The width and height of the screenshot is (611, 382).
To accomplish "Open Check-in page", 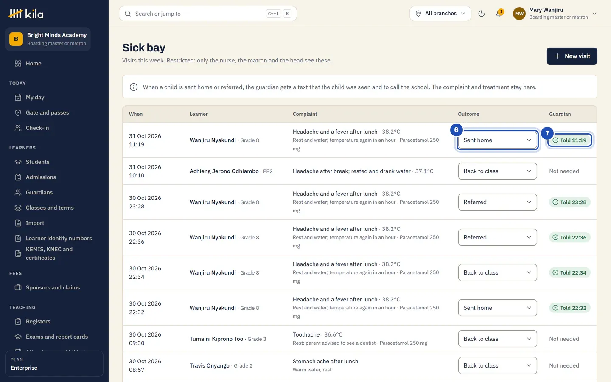I will pos(54,128).
